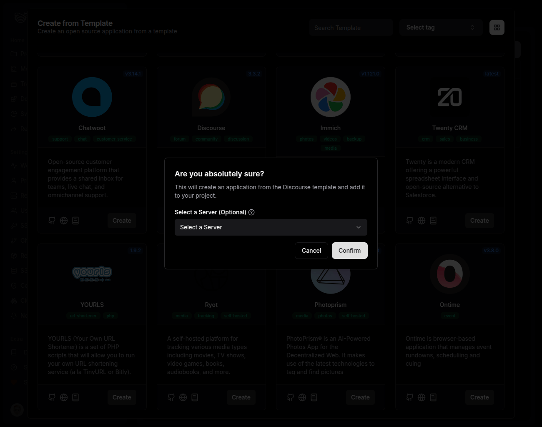
Task: Open the YOURLS website globe icon
Action: coord(64,397)
